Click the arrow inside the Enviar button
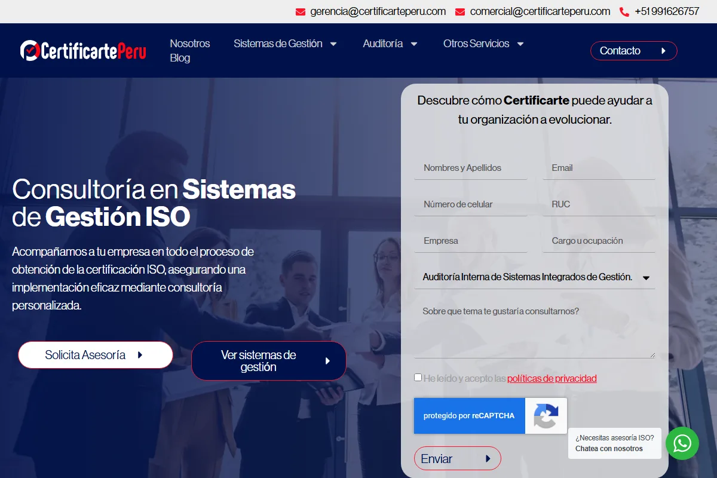This screenshot has width=717, height=478. tap(488, 459)
